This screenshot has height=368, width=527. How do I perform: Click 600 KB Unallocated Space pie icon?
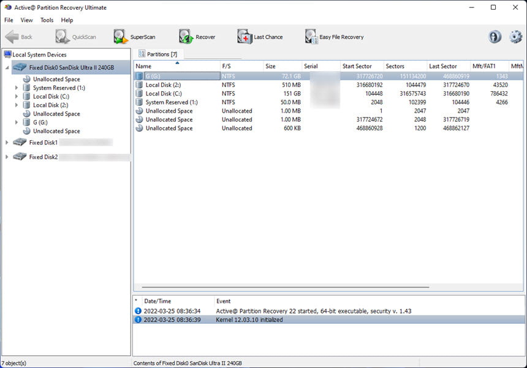[139, 128]
